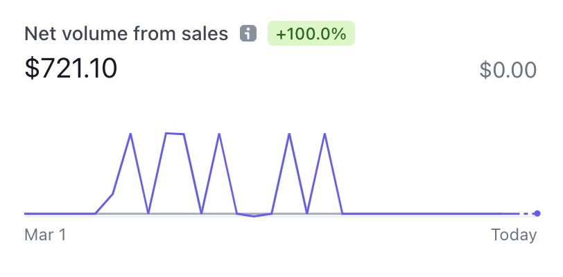Viewport: 563px width, 277px height.
Task: Click the fourth peak of the chart line
Action: pos(289,134)
